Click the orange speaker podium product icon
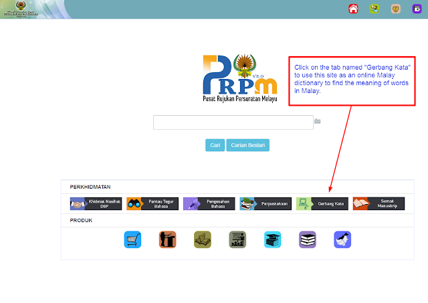Image resolution: width=428 pixels, height=303 pixels. coord(168,239)
